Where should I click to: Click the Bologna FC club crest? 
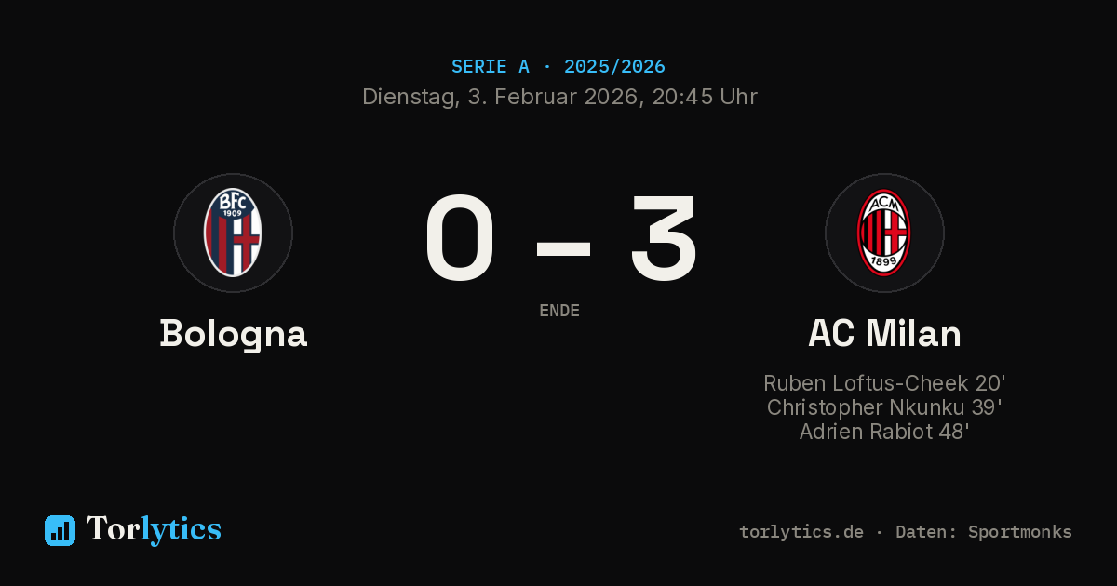[233, 233]
